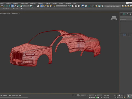The image size is (132, 99).
Task: Click Add Time Tag label
Action: (x=106, y=98)
